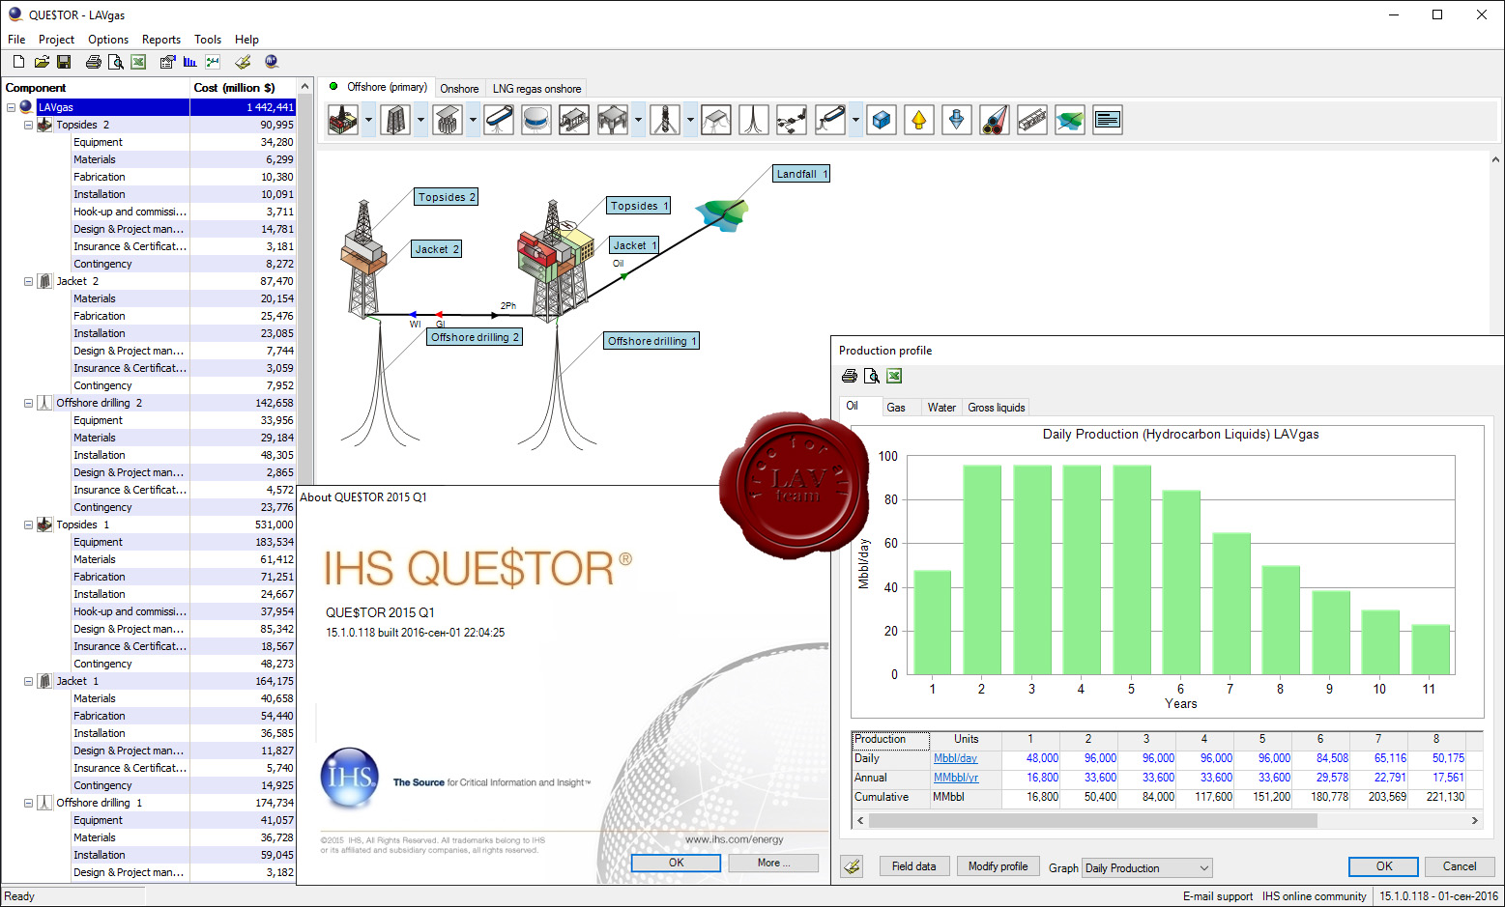This screenshot has width=1505, height=907.
Task: Open the Tools menu
Action: (x=208, y=40)
